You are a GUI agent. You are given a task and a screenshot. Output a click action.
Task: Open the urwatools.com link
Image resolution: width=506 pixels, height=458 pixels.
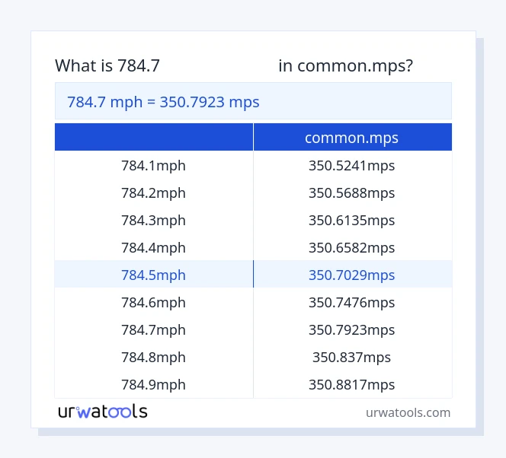click(x=408, y=412)
